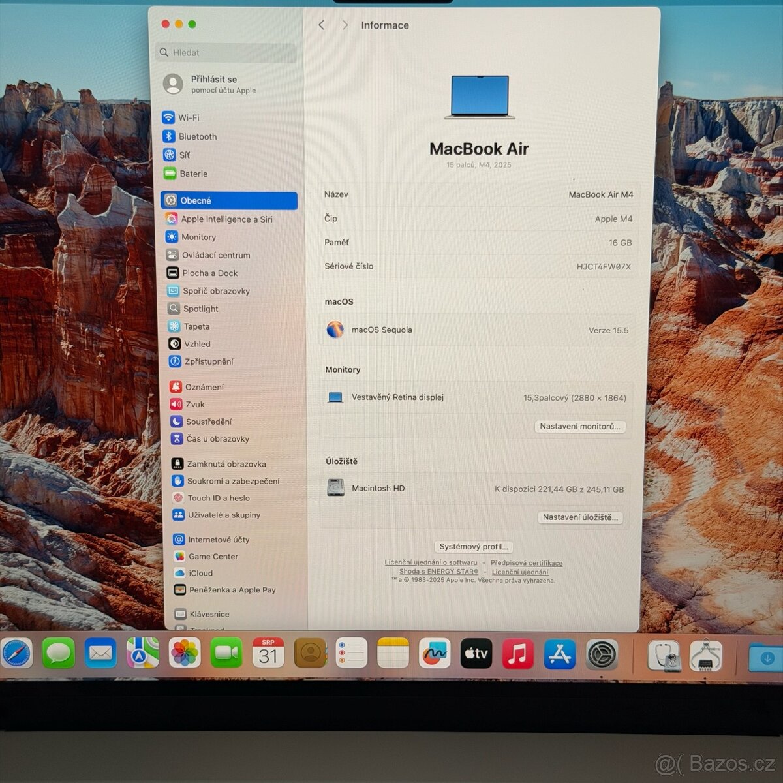The height and width of the screenshot is (783, 783).
Task: Open Apple TV from the Dock
Action: (476, 653)
